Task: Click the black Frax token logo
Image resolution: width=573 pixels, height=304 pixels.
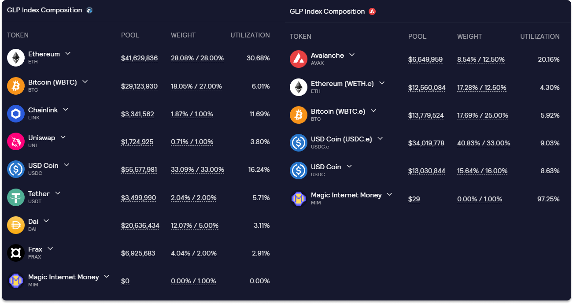Action: (x=16, y=253)
